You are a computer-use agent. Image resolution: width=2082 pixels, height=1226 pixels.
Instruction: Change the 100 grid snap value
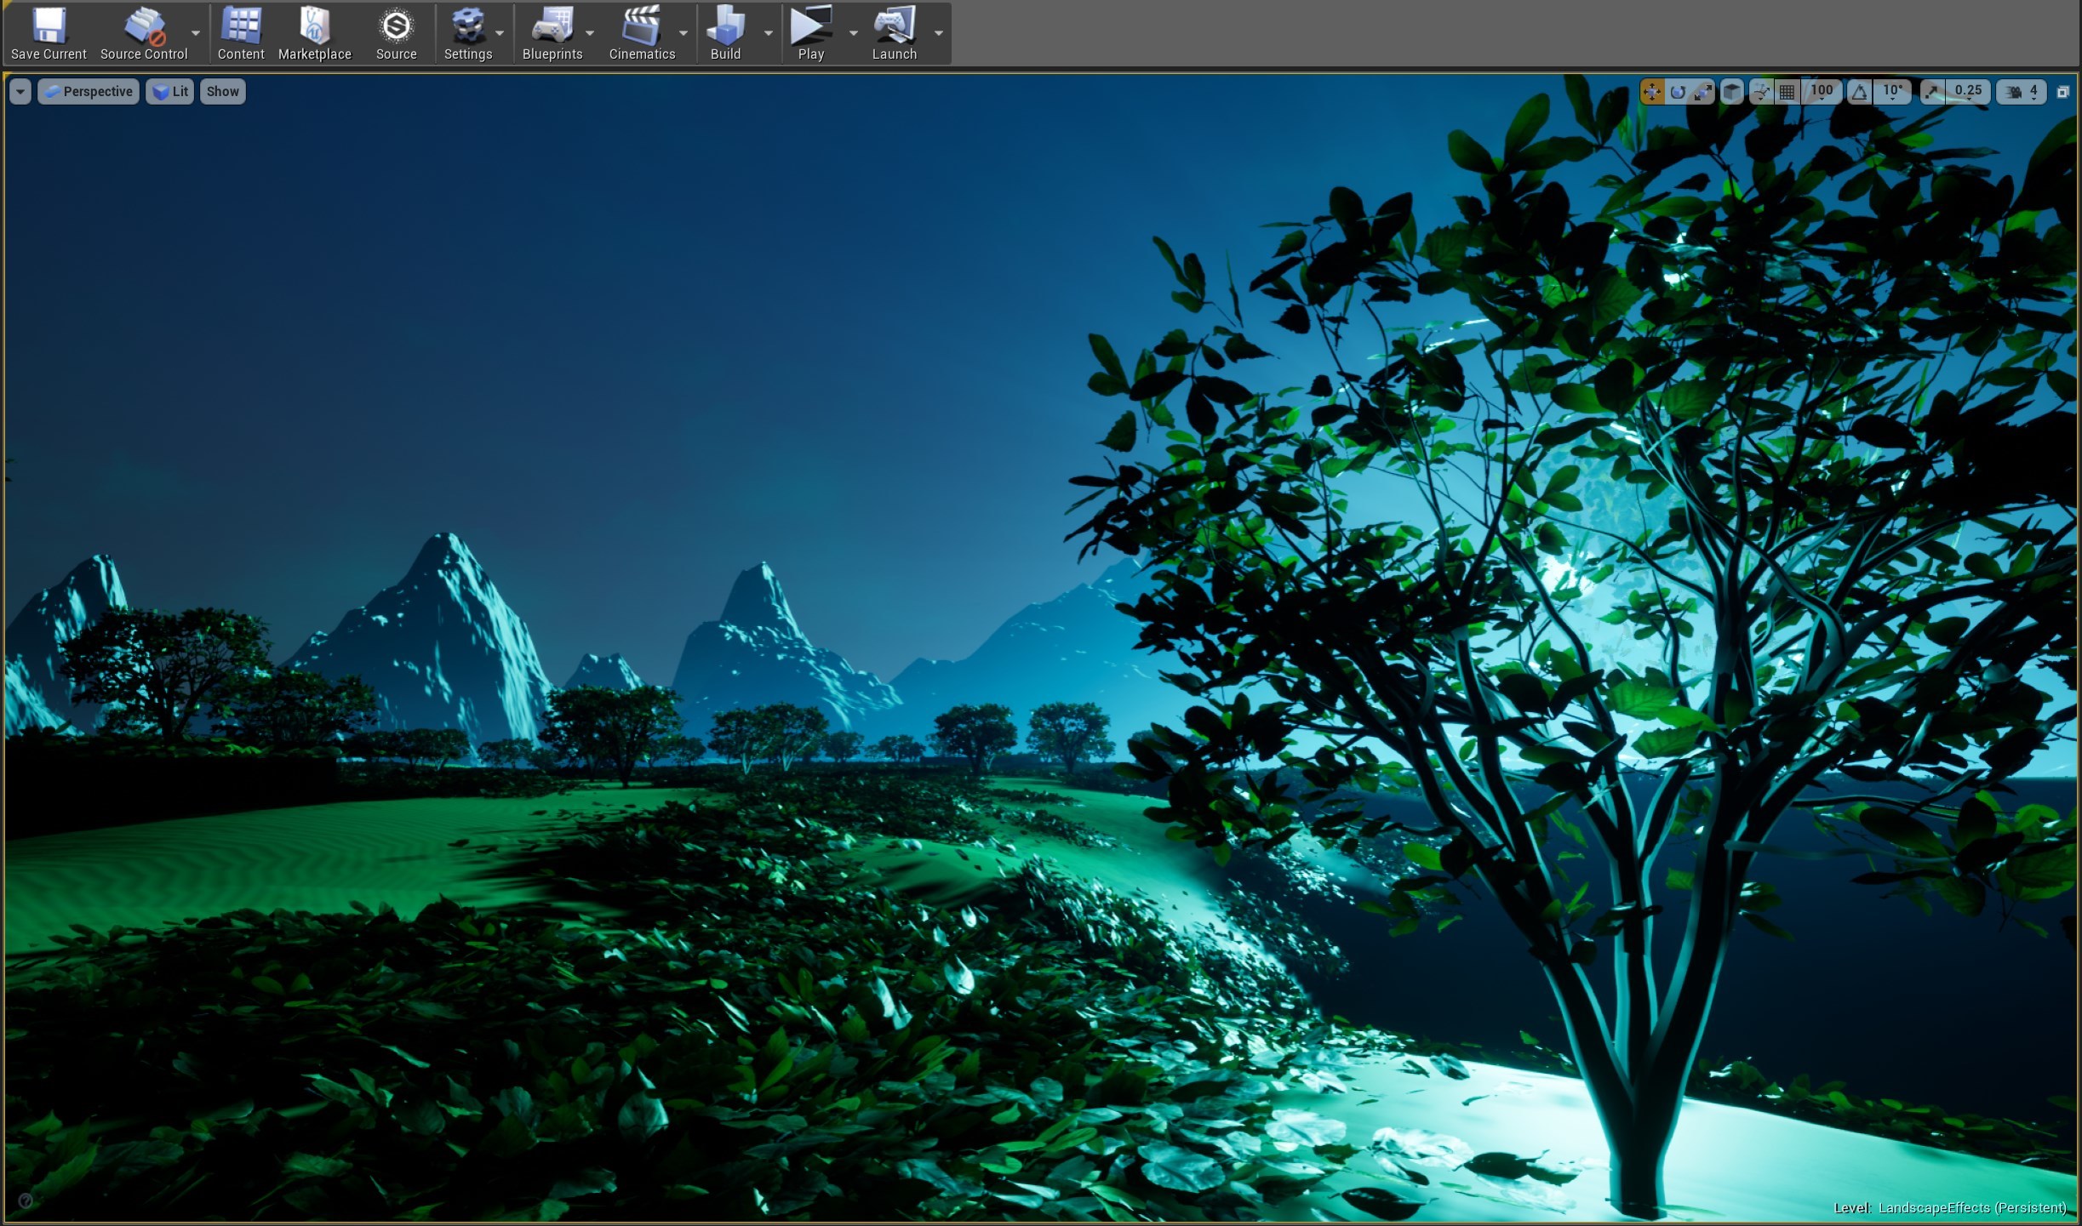coord(1822,91)
